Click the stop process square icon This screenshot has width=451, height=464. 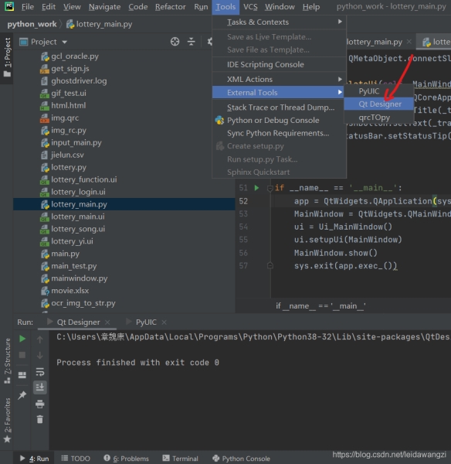pyautogui.click(x=22, y=355)
